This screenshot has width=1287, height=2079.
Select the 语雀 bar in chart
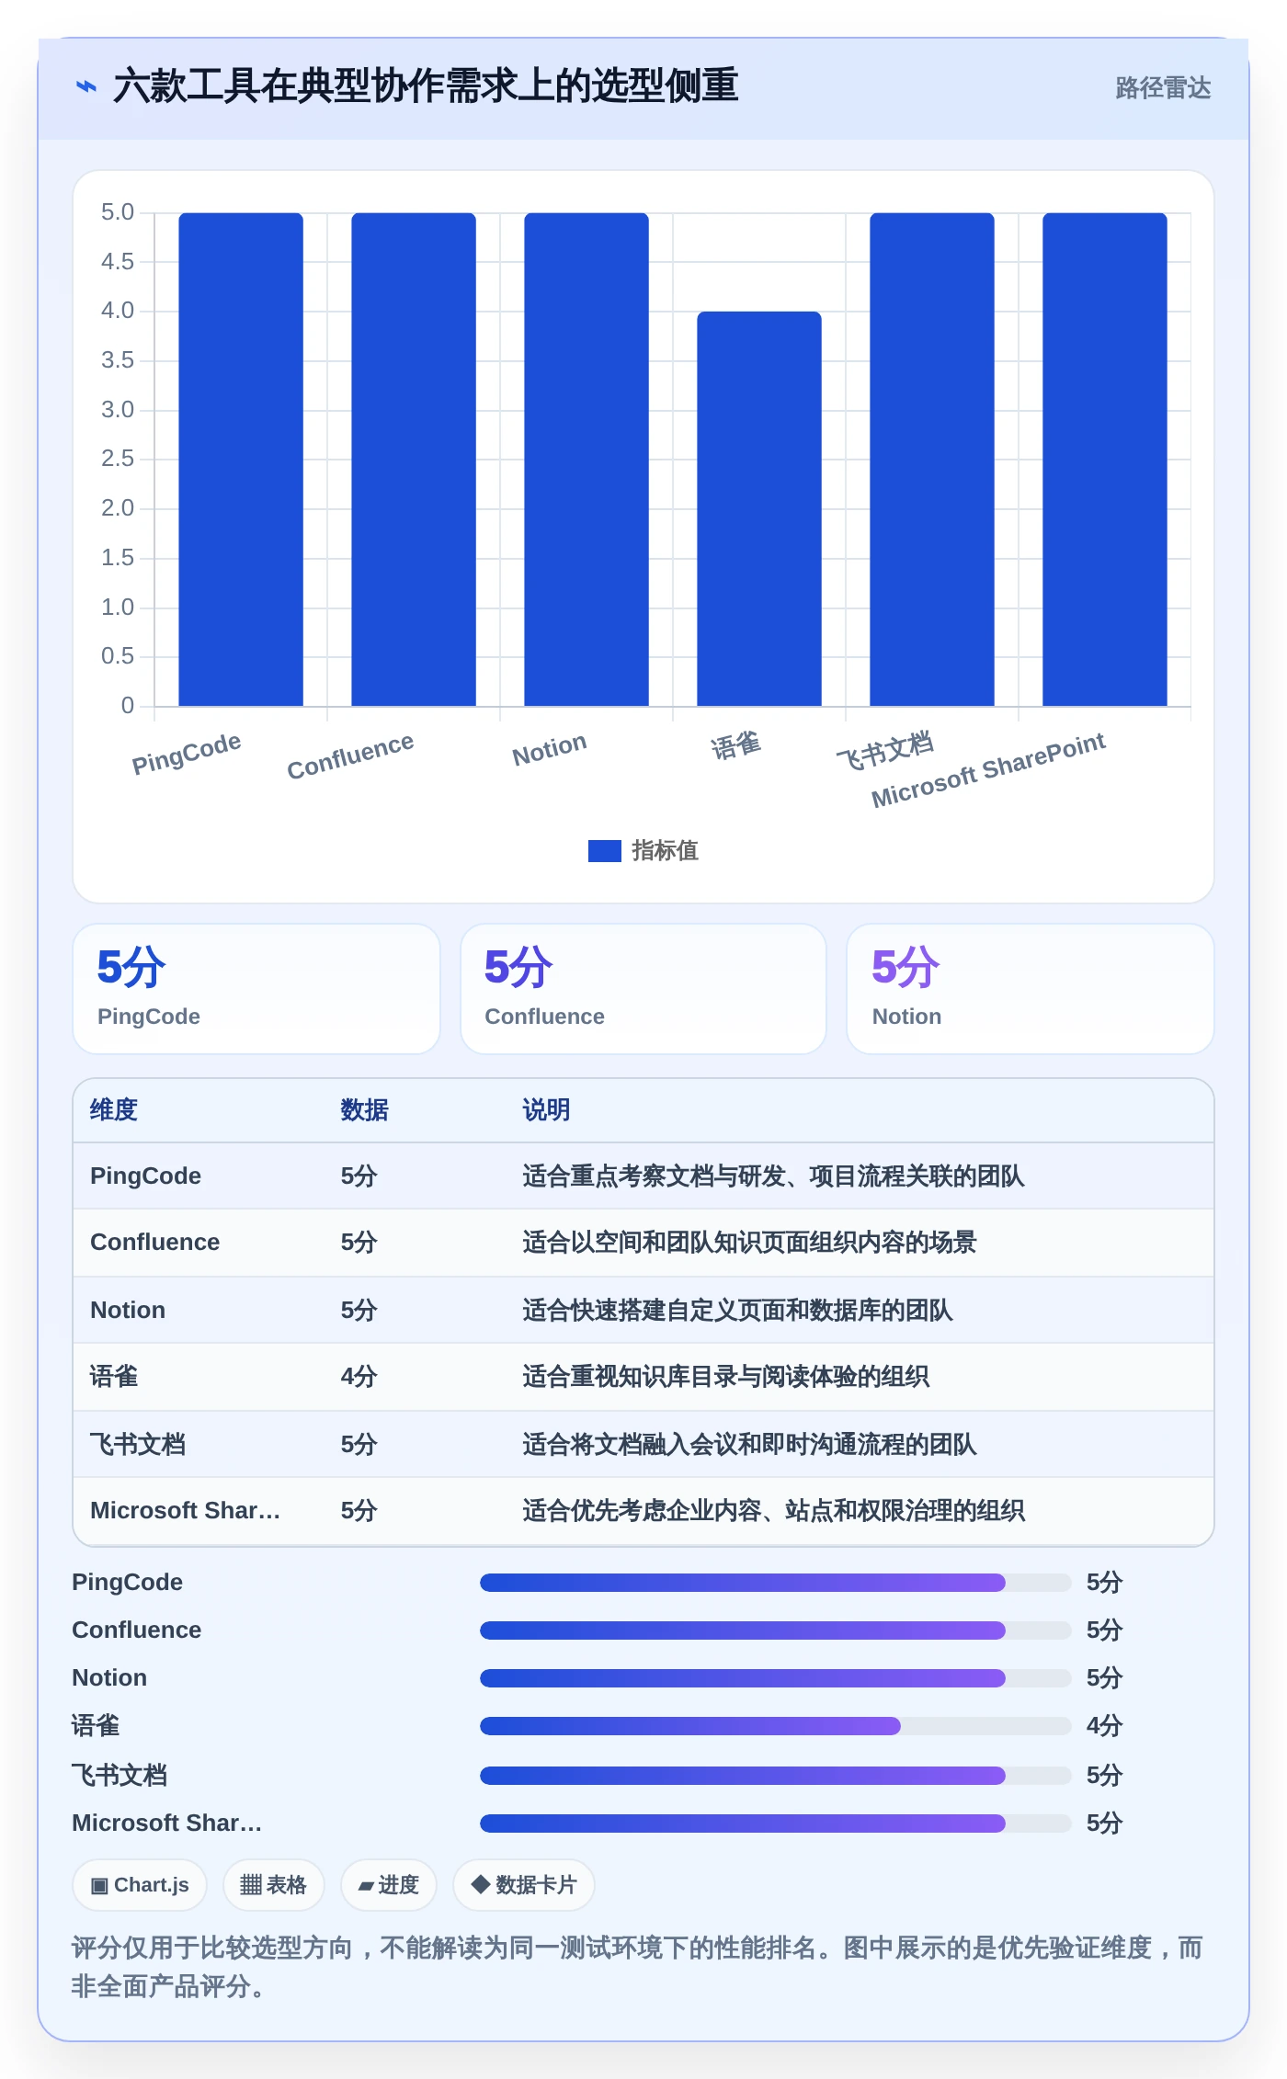coord(759,509)
